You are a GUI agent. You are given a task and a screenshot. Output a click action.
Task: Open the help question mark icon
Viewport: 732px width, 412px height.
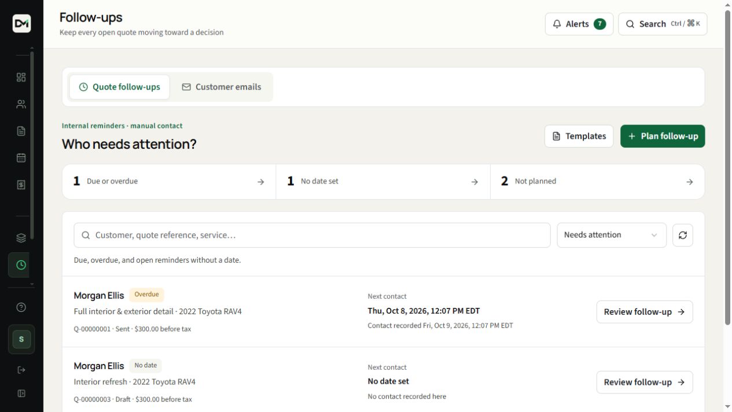21,307
